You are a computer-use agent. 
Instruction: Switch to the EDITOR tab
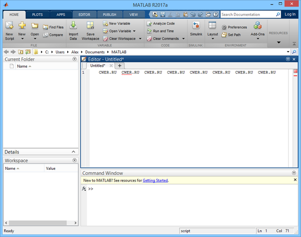coord(84,15)
